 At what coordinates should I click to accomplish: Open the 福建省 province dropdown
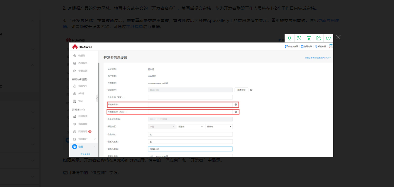[x=190, y=127]
